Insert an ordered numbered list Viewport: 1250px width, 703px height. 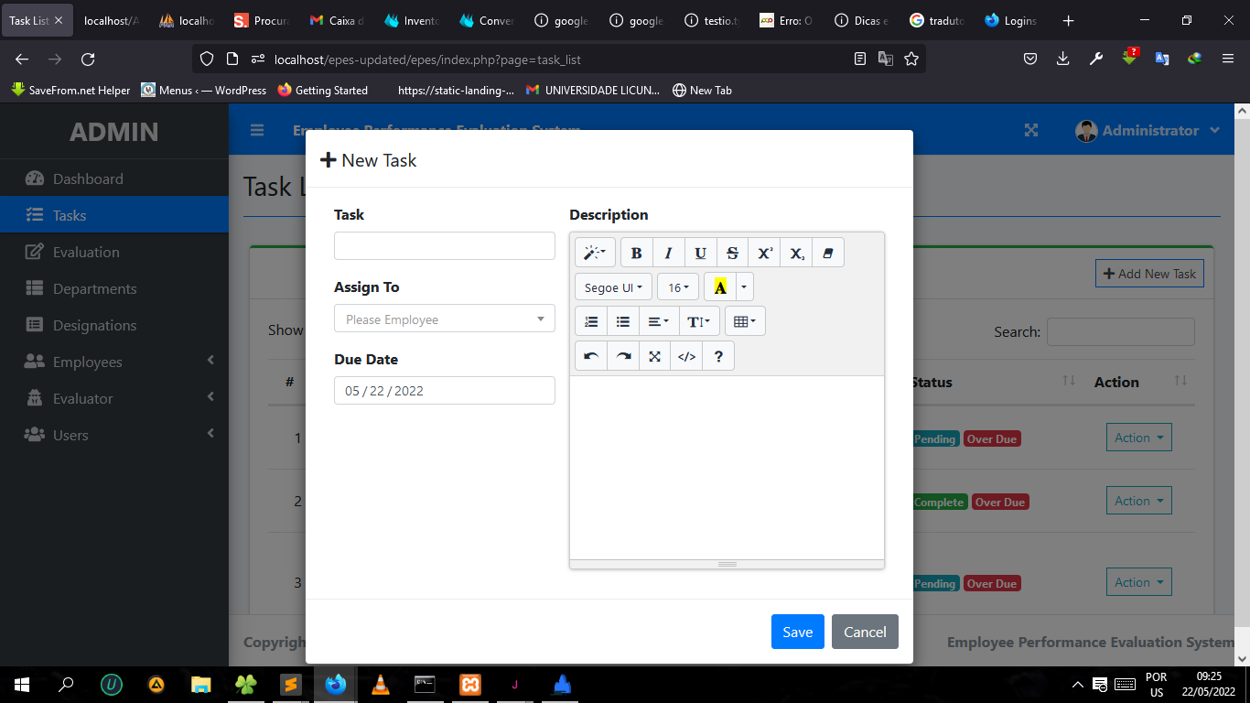pyautogui.click(x=591, y=321)
